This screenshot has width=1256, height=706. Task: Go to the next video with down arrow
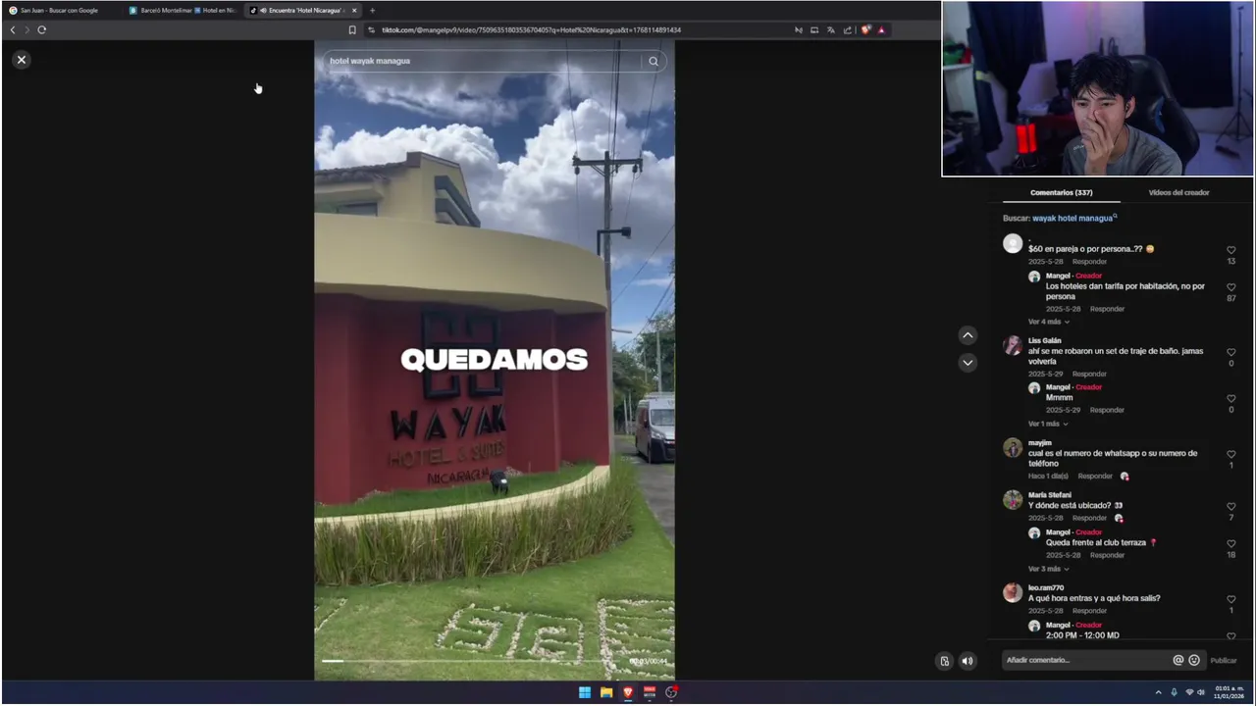968,363
